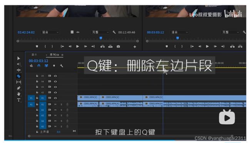
Task: Mute audio track A4
Action: (55, 121)
